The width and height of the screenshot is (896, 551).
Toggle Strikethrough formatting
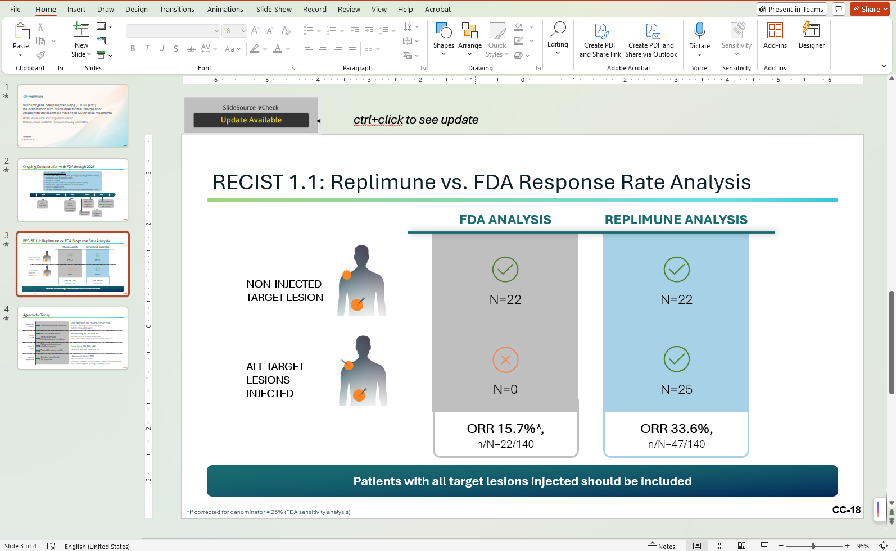point(191,49)
